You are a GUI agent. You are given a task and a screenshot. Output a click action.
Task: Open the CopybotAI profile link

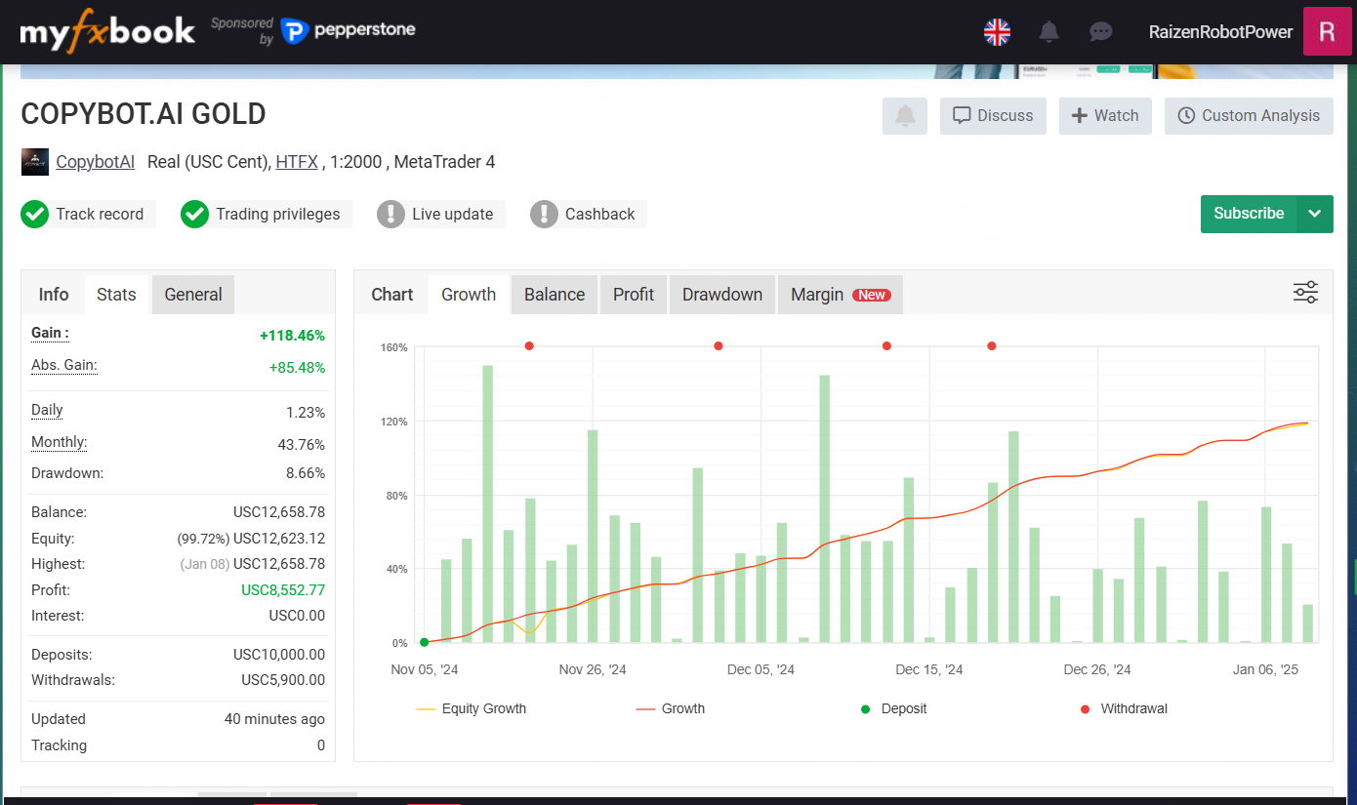(x=96, y=162)
